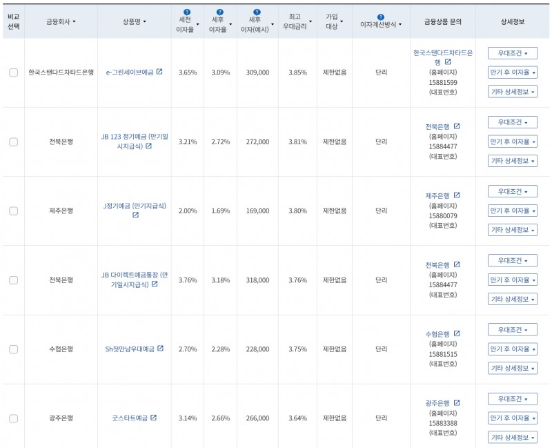Sort by 세전 이자율 column header

[187, 24]
